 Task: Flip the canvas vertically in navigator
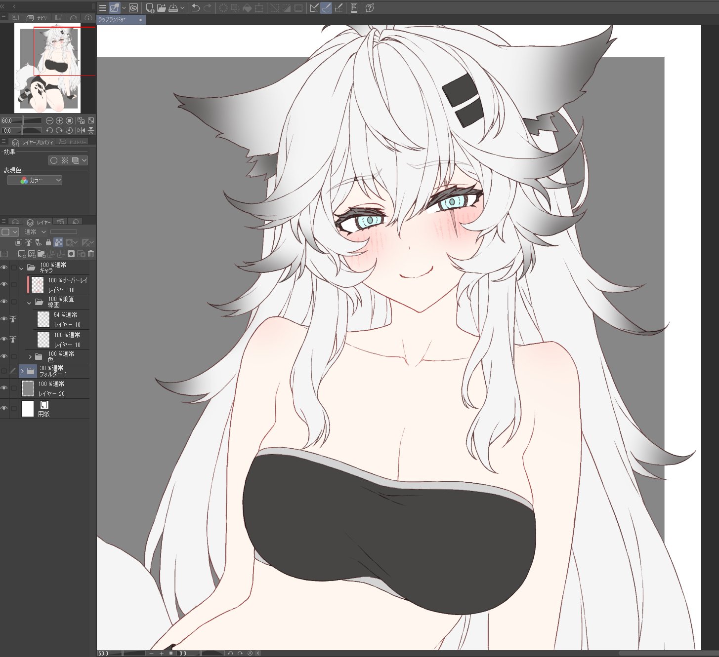click(x=91, y=130)
